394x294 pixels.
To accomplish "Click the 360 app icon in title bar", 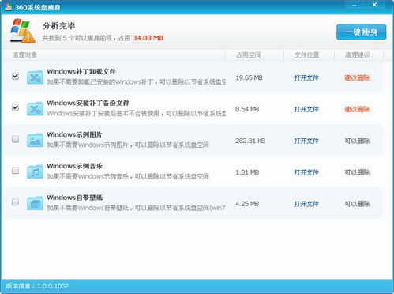I will 8,6.
